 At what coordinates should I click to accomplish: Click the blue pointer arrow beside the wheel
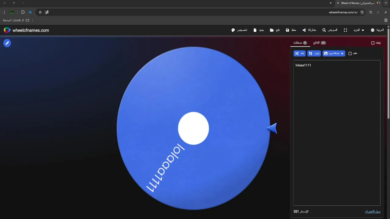(x=272, y=128)
